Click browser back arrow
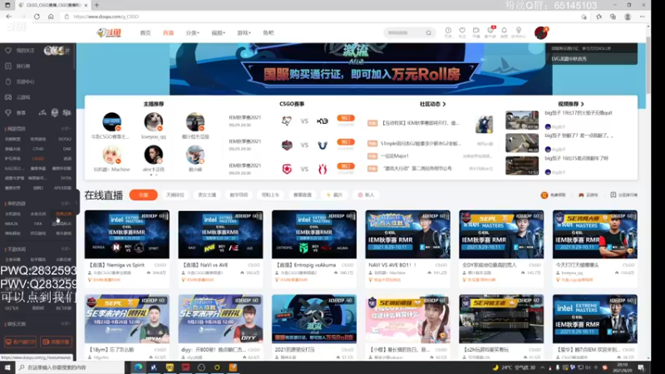This screenshot has width=665, height=374. (9, 17)
